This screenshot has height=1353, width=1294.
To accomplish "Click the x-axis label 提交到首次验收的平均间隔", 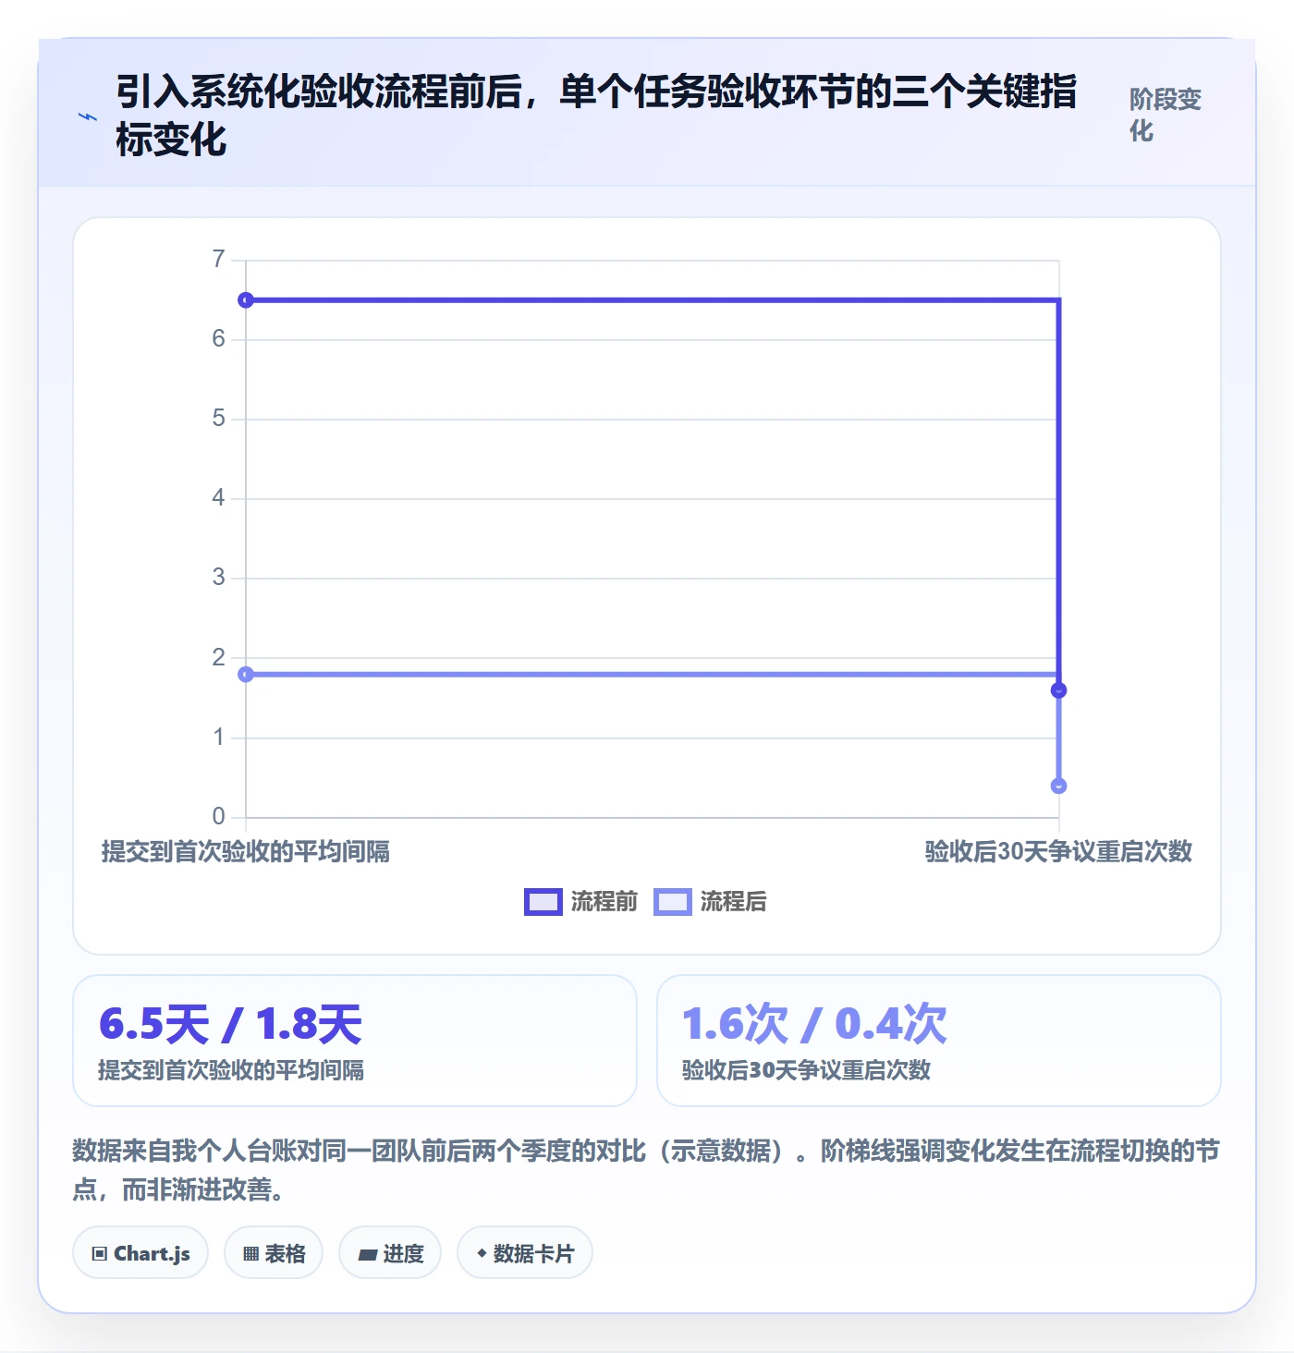I will tap(246, 851).
